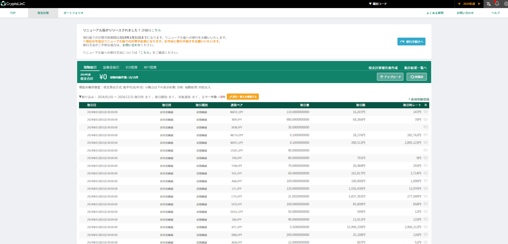This screenshot has width=508, height=244.
Task: Click the 通貨ペア column header
Action: [236, 105]
